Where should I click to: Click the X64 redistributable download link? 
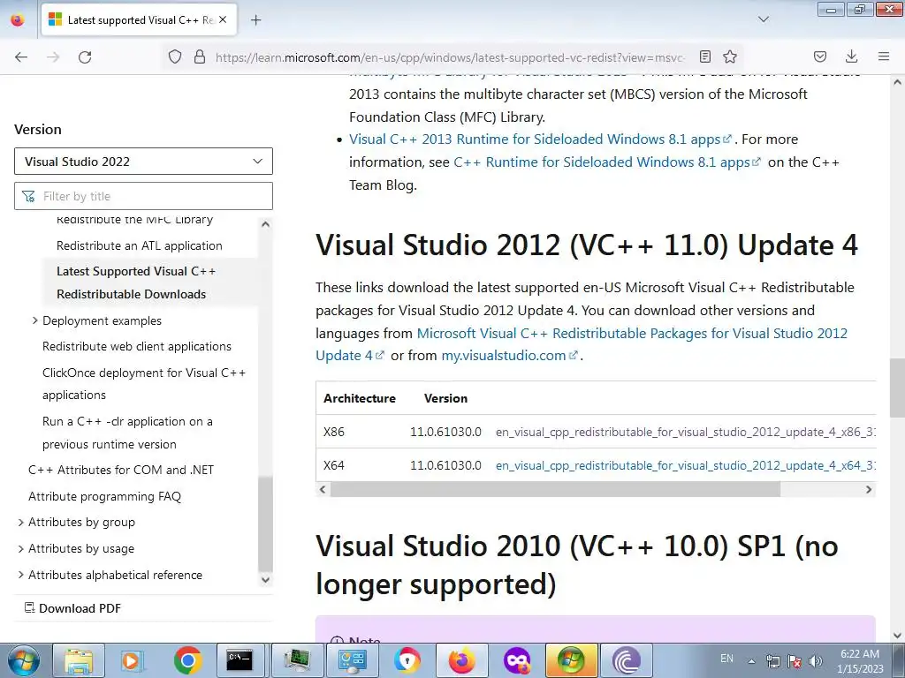click(685, 465)
